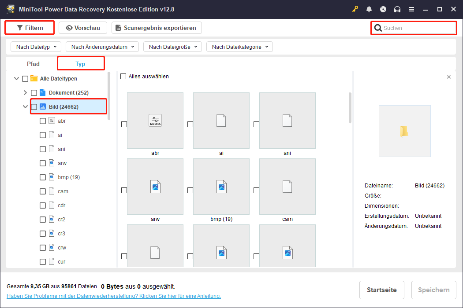The image size is (463, 308).
Task: Select the cam tree item
Action: coord(63,191)
